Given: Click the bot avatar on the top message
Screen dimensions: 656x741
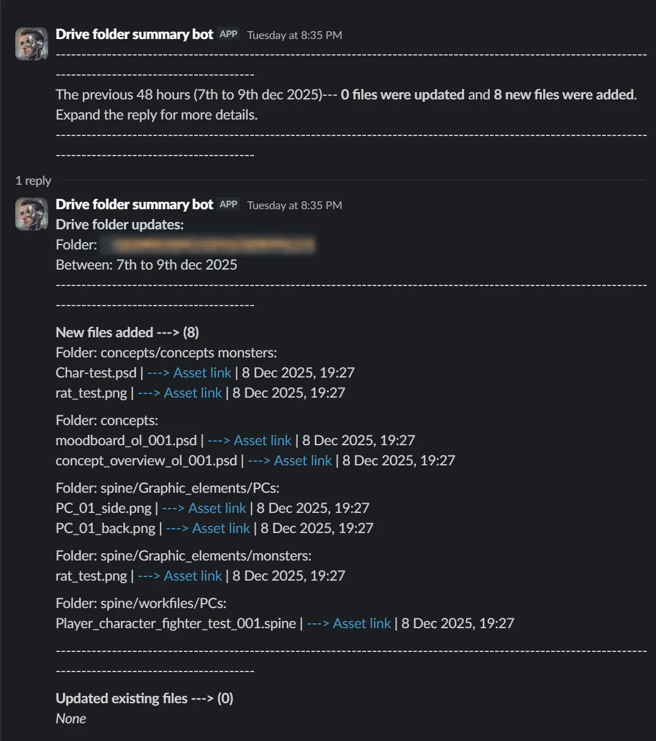Looking at the screenshot, I should click(x=32, y=44).
